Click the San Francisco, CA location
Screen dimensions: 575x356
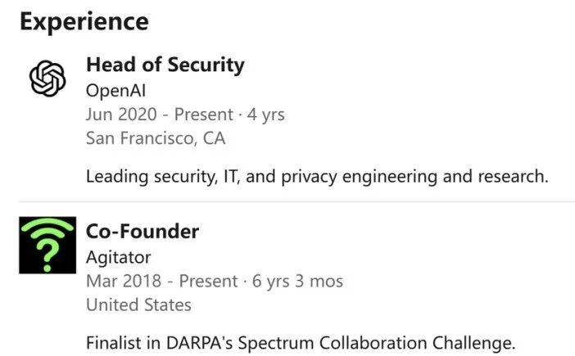tap(155, 138)
